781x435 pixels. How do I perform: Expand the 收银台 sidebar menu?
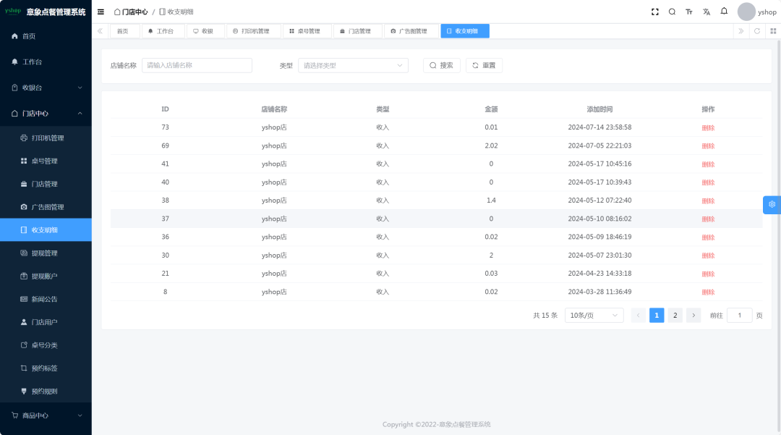[46, 88]
